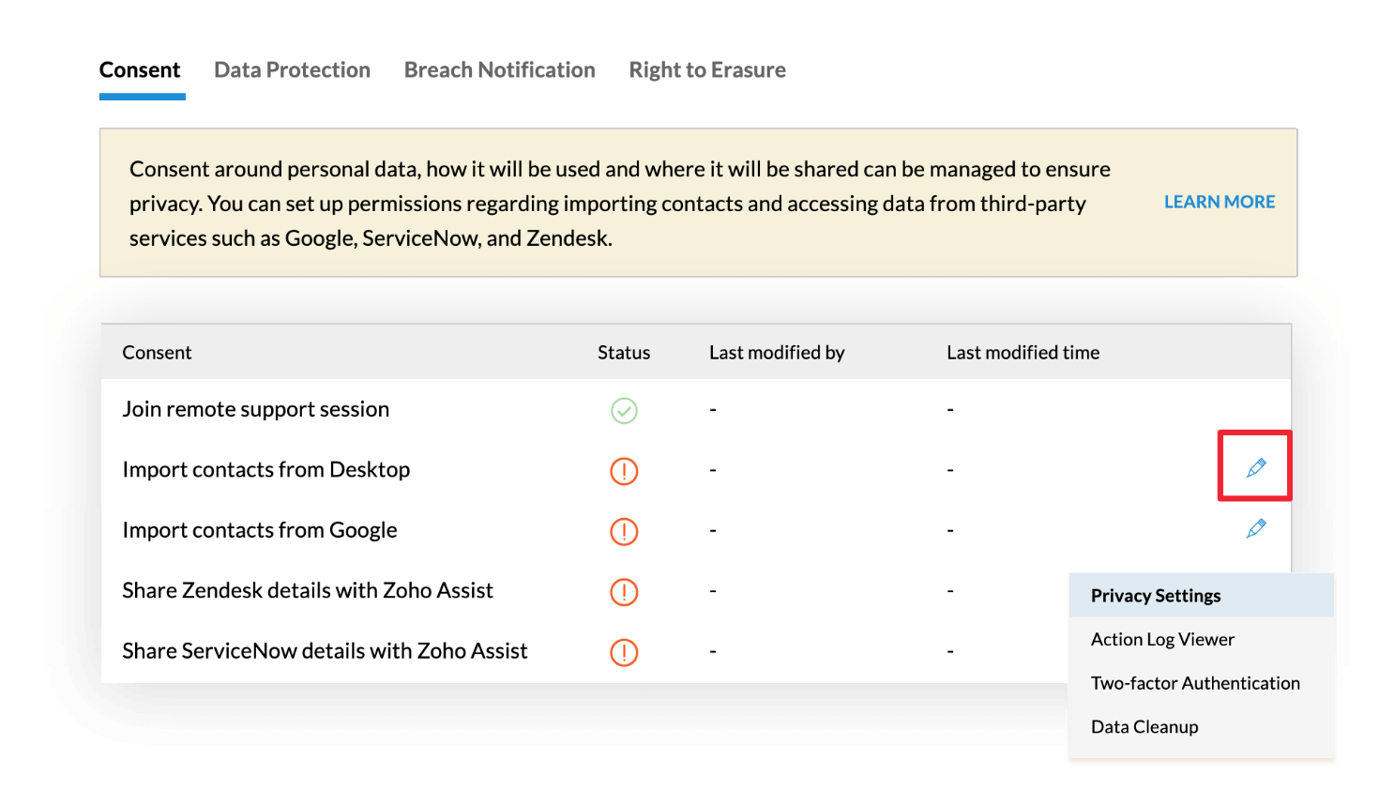Open the Breach Notification tab

tap(499, 69)
